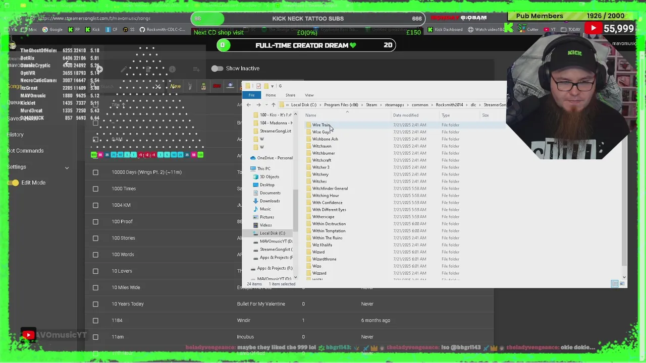
Task: Toggle Edit Mode switch
Action: [14, 183]
